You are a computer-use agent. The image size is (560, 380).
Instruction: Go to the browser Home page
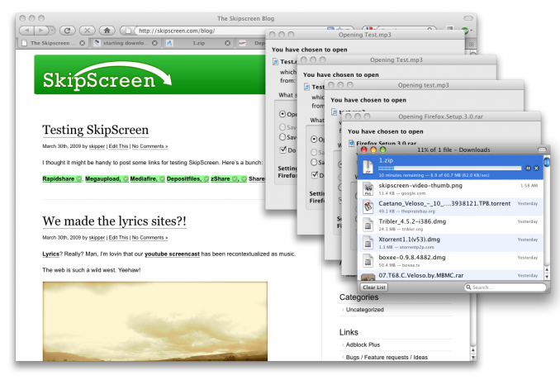coord(107,31)
